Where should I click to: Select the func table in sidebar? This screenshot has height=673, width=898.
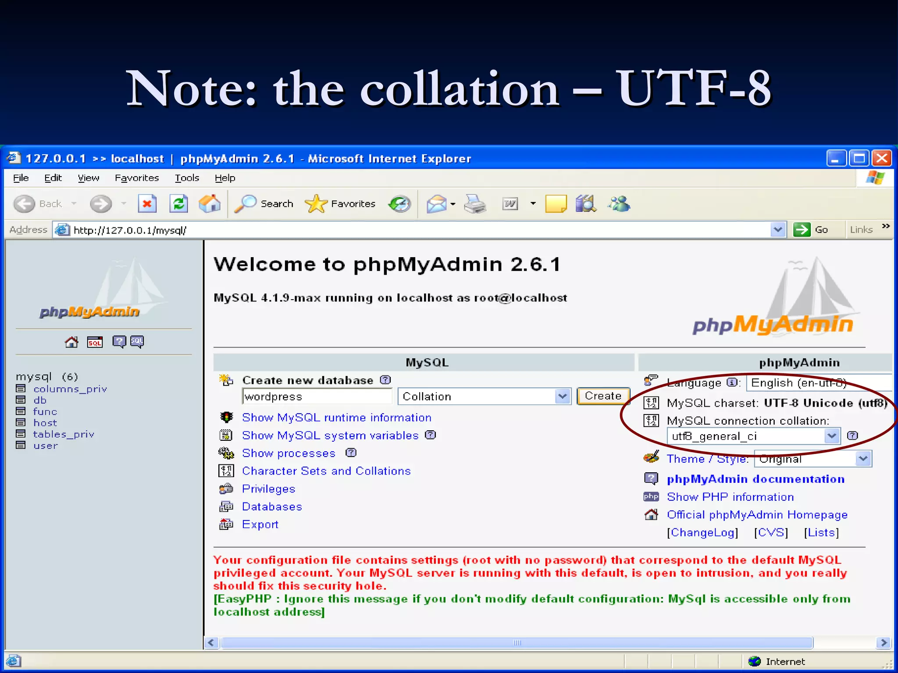coord(45,411)
